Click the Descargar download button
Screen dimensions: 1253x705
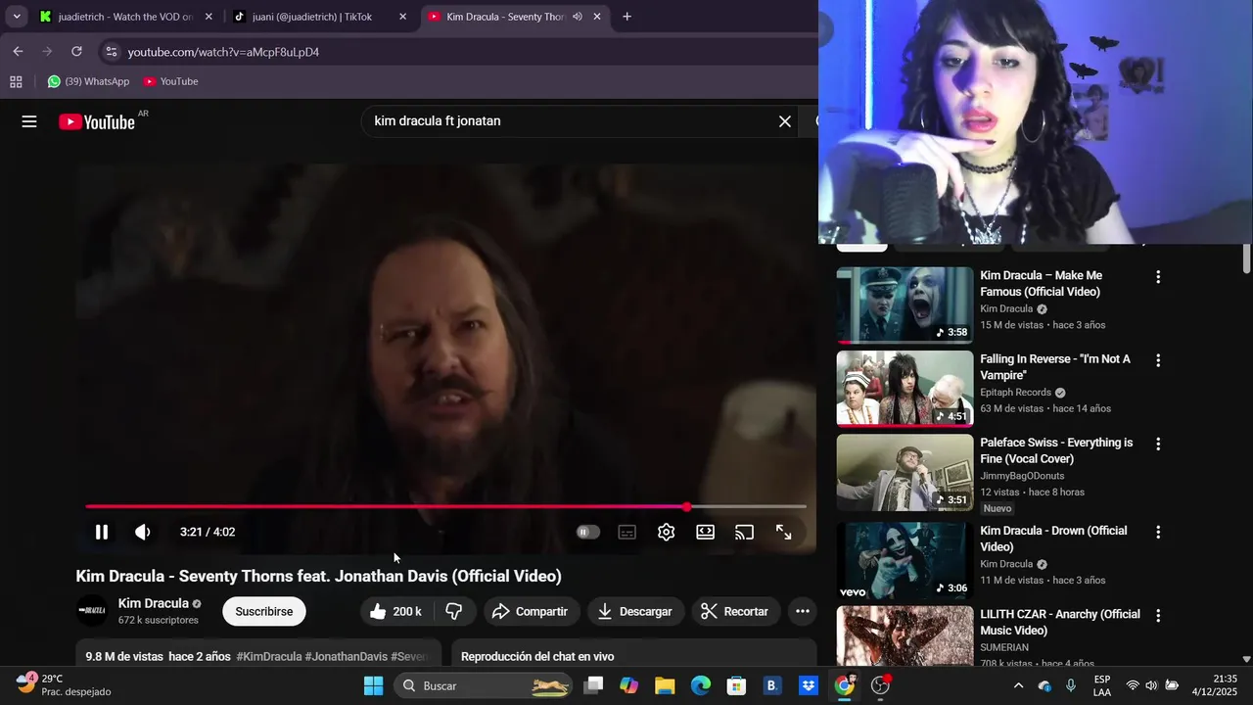point(636,611)
